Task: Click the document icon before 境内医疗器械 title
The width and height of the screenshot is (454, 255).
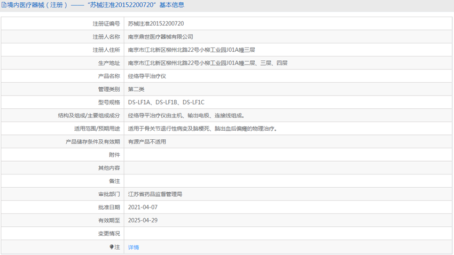Action: point(4,5)
